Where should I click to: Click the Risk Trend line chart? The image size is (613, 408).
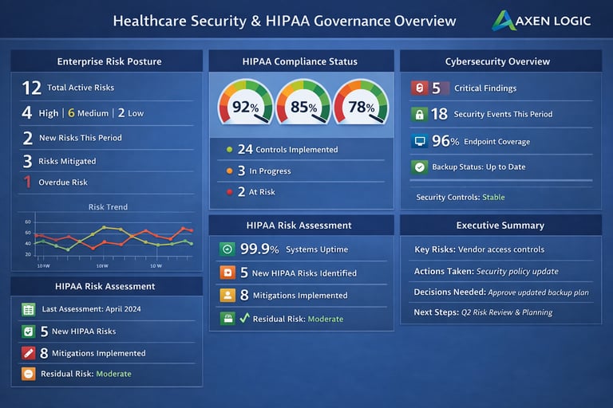point(106,238)
